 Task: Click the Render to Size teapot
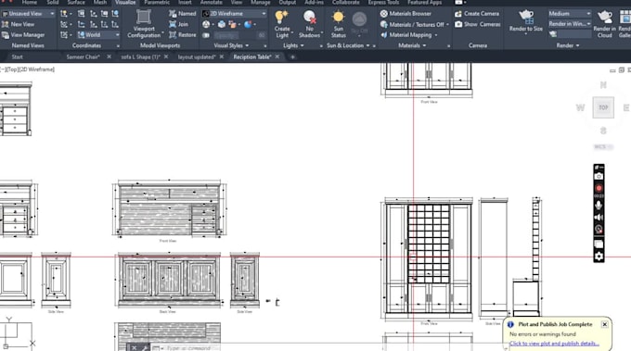pyautogui.click(x=526, y=17)
